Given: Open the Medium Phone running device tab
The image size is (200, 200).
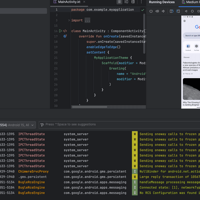Looking at the screenshot, I should pyautogui.click(x=191, y=2).
